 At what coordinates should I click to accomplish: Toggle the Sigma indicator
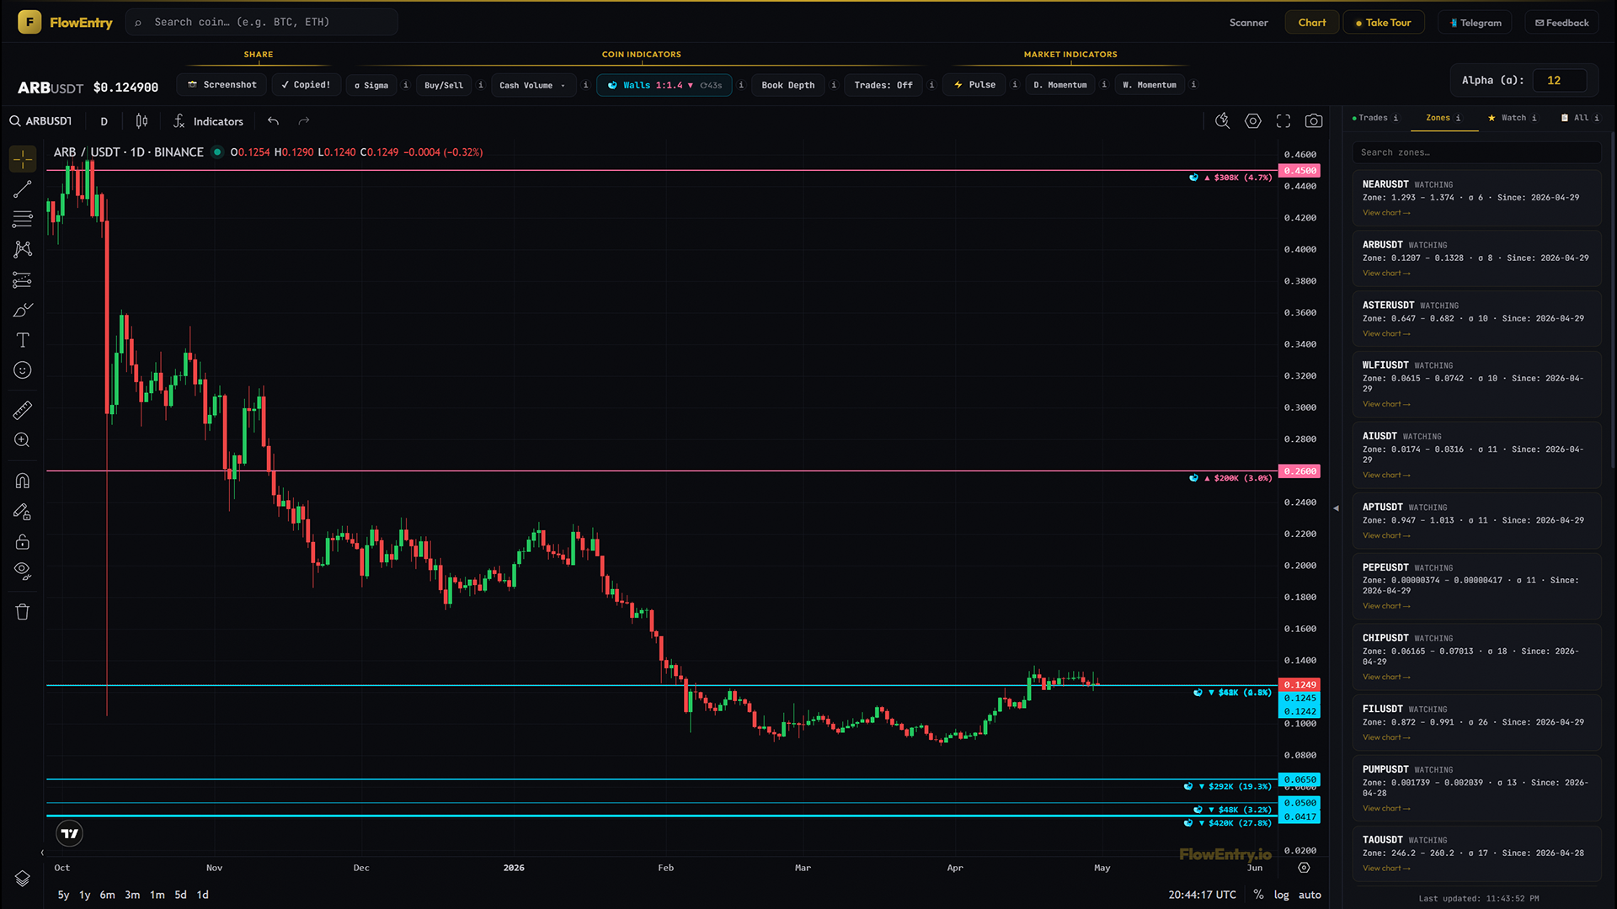[x=371, y=85]
